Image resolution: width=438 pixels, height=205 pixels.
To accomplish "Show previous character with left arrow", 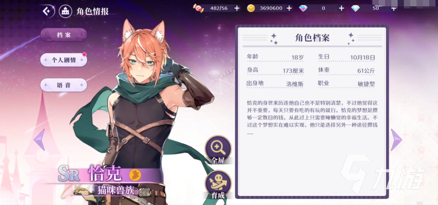I will point(39,140).
